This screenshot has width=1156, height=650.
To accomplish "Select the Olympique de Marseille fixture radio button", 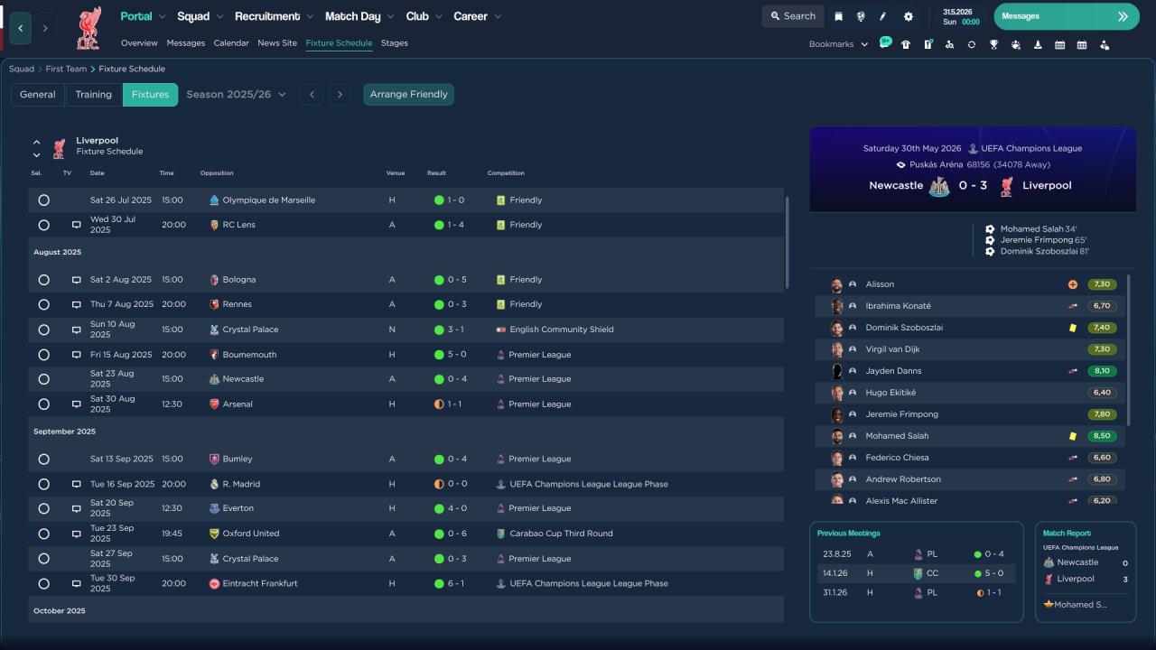I will tap(43, 200).
